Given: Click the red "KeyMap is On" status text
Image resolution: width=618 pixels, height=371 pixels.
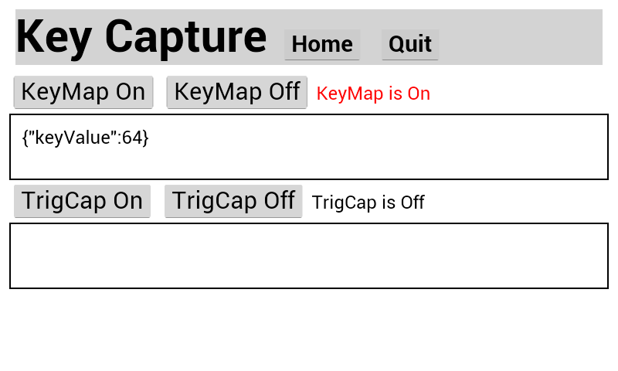Looking at the screenshot, I should click(x=373, y=94).
